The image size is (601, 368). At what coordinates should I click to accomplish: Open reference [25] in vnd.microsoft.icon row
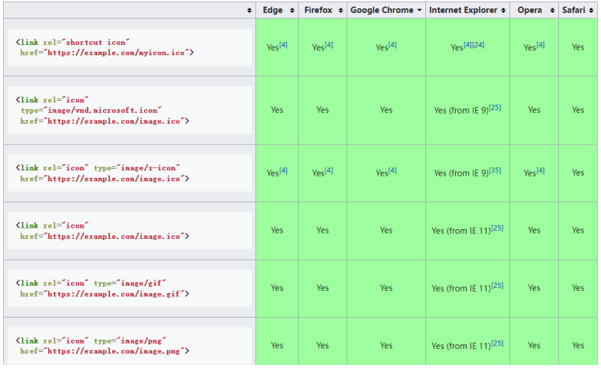click(495, 108)
